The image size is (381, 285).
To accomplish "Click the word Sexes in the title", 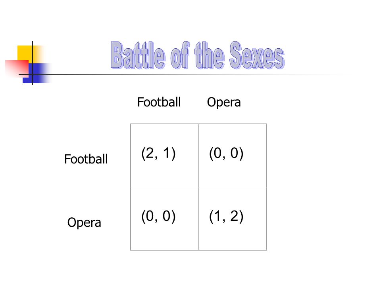I will coord(257,55).
